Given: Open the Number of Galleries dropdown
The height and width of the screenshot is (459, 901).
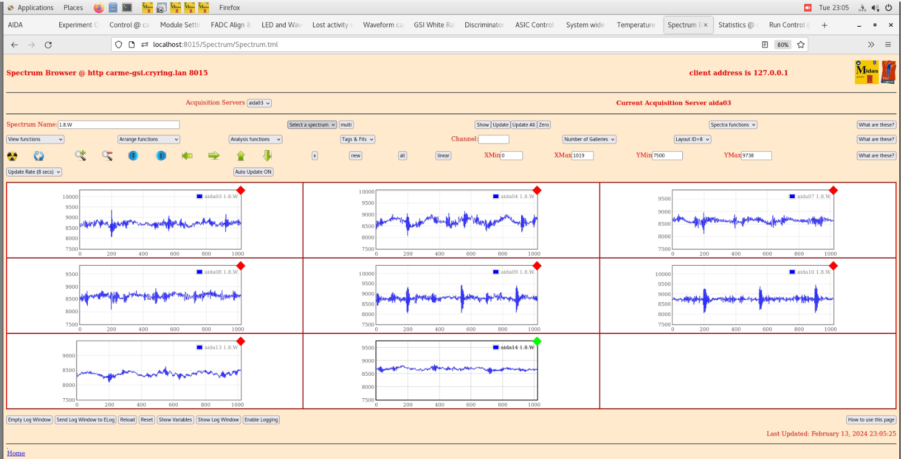Looking at the screenshot, I should pos(589,140).
